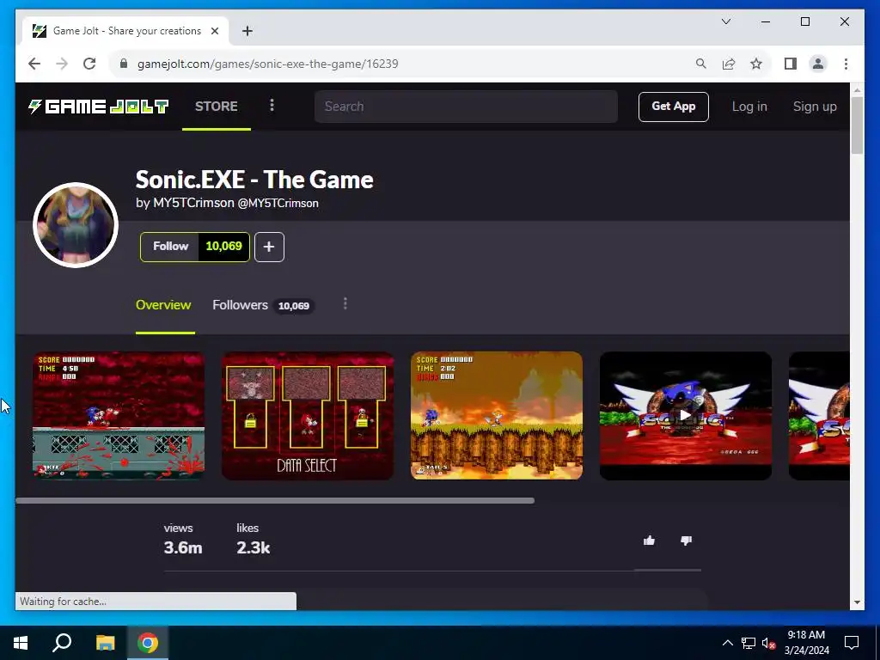Go back to previous page in Chrome
This screenshot has height=660, width=880.
[34, 64]
